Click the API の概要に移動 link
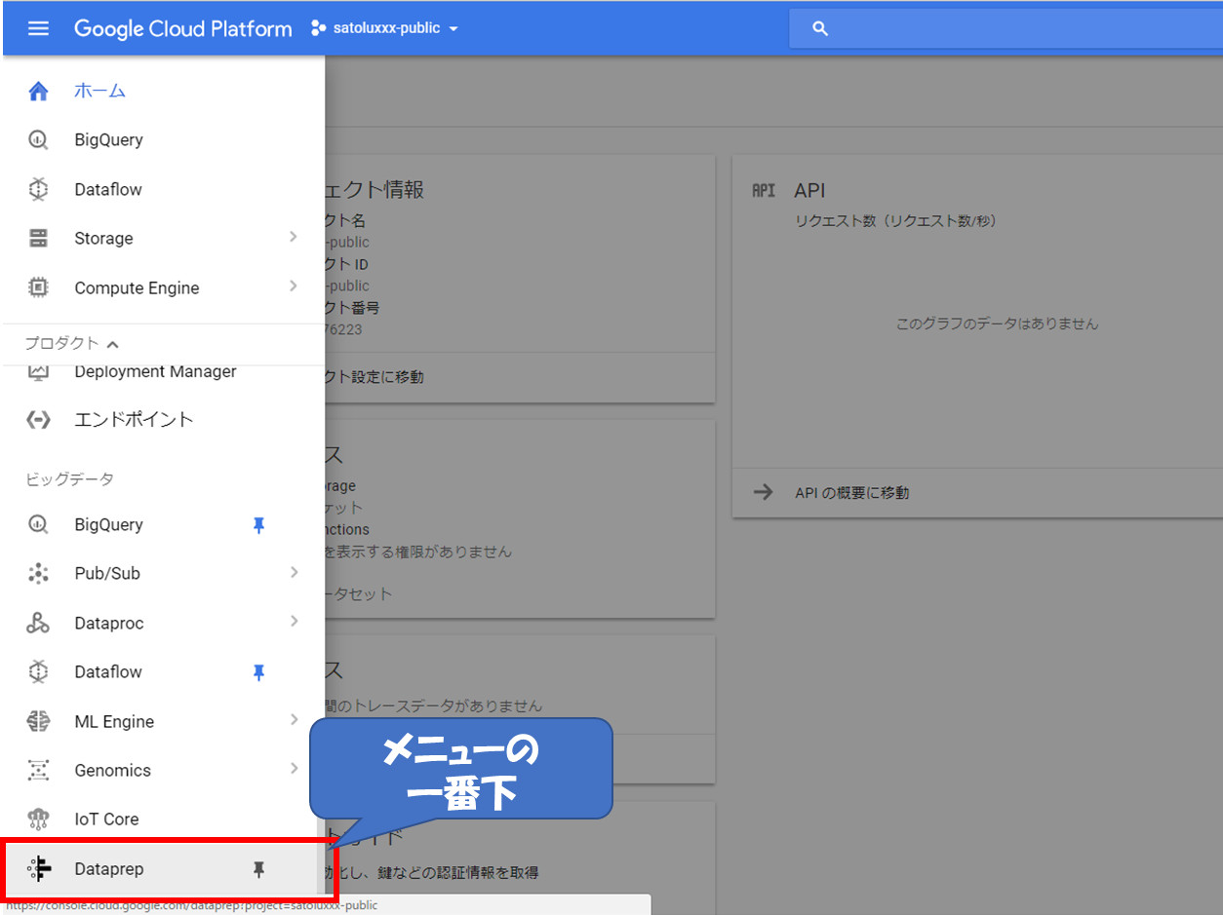 [851, 493]
